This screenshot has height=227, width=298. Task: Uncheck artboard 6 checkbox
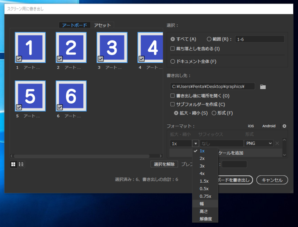click(60, 107)
